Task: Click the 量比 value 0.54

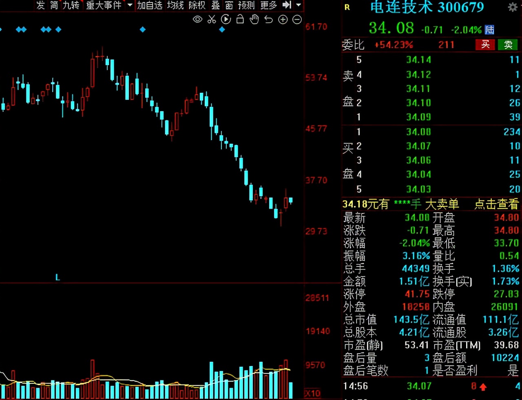Action: pos(509,256)
